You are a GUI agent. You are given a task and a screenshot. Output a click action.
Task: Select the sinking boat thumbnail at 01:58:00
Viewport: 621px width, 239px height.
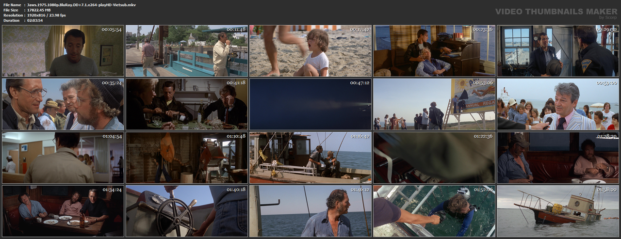pyautogui.click(x=558, y=211)
